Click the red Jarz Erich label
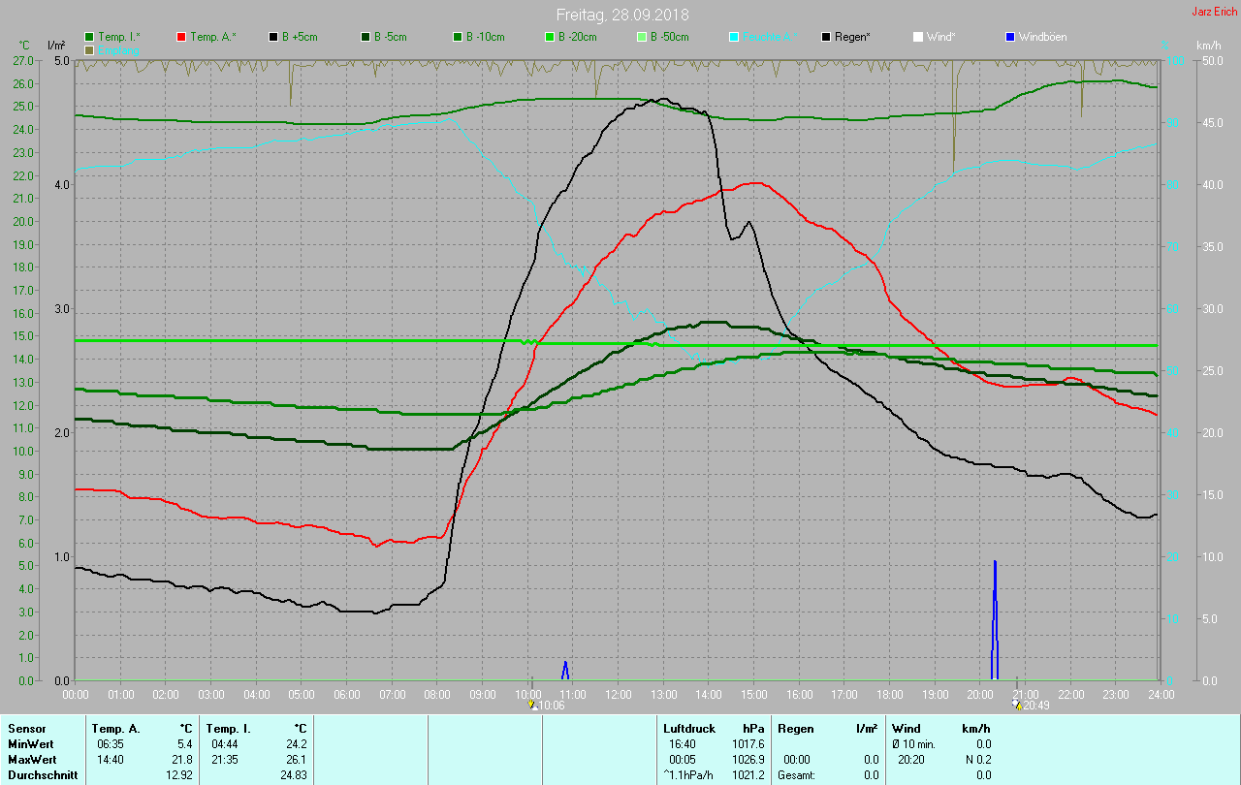 [1214, 12]
